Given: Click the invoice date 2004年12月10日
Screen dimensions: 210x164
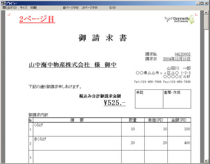Looking at the screenshot, I should pyautogui.click(x=177, y=59).
